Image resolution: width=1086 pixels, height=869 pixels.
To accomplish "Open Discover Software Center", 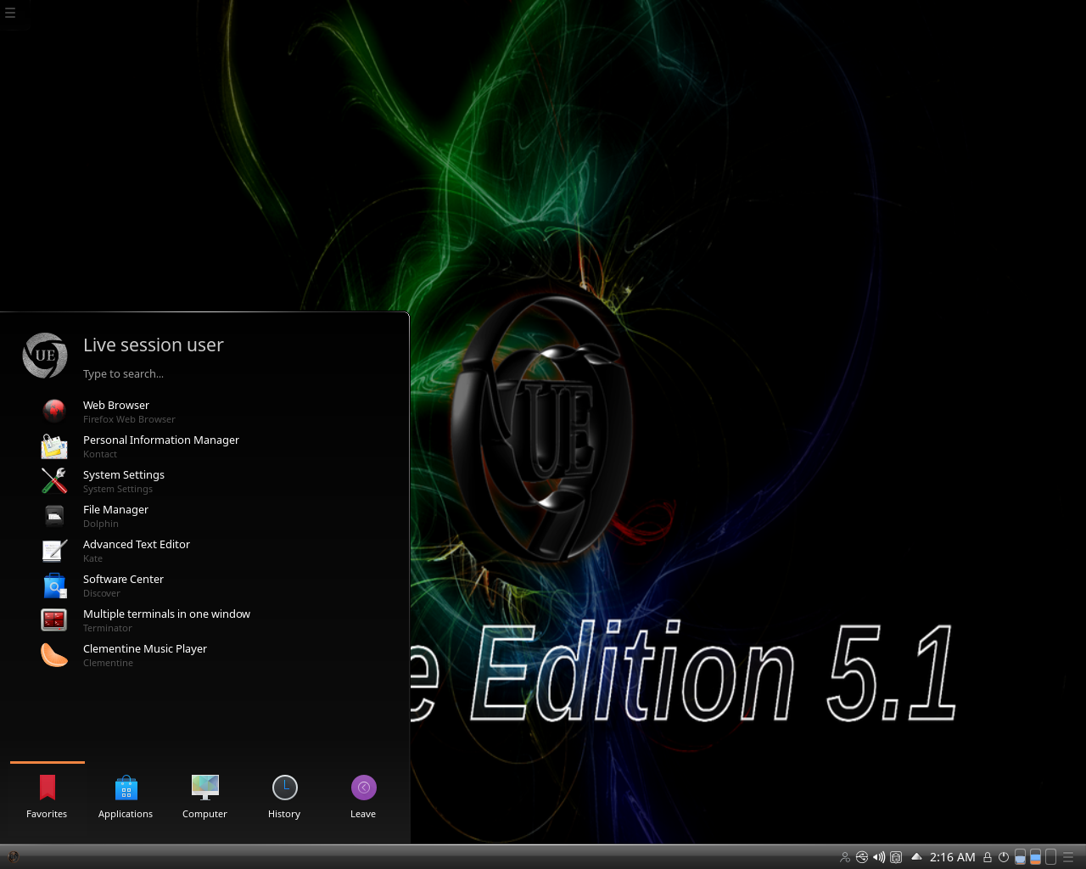I will [123, 586].
